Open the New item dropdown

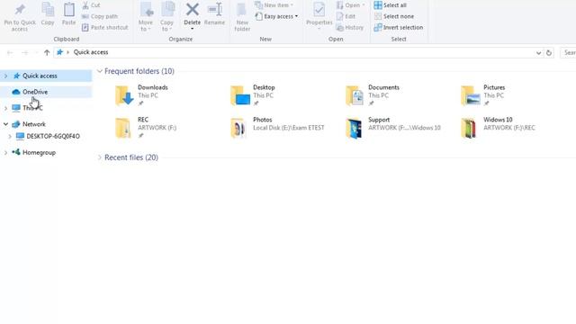(274, 5)
